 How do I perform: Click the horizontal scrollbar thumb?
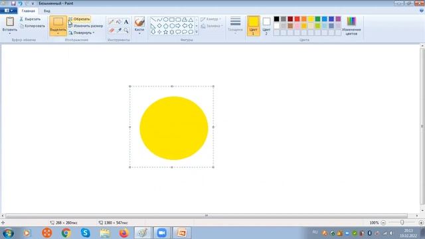pyautogui.click(x=207, y=216)
